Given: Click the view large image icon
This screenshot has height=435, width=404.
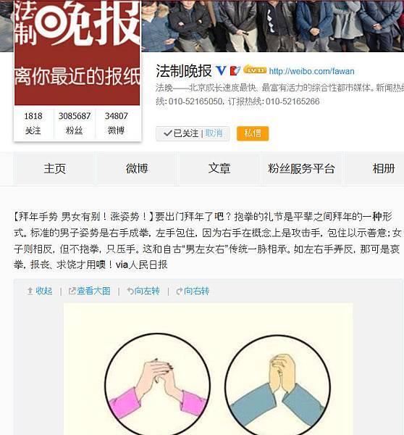Looking at the screenshot, I should [72, 291].
